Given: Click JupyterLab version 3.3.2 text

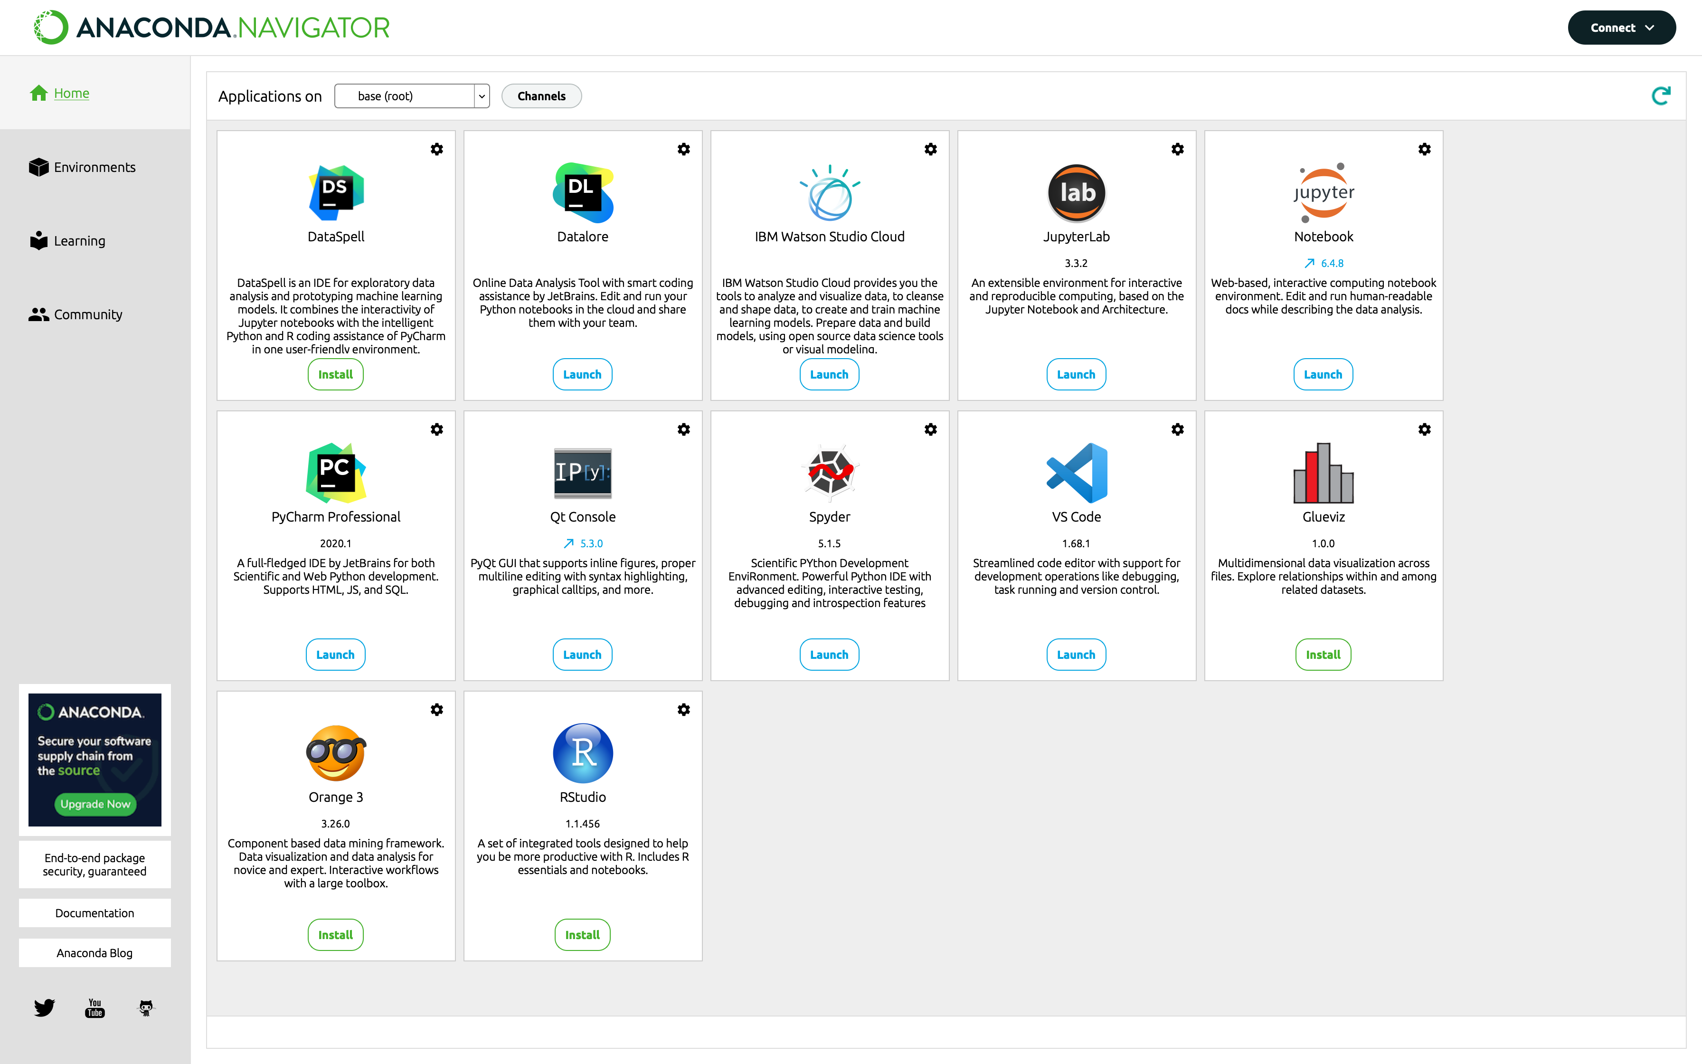Looking at the screenshot, I should [x=1076, y=263].
